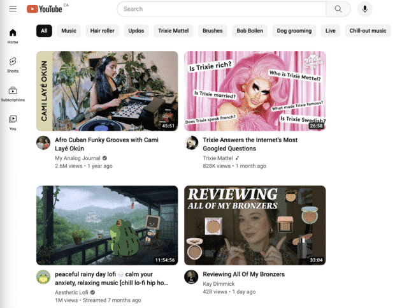This screenshot has width=395, height=308.
Task: Click title Reviewing All Of My Bronzers
Action: click(243, 274)
